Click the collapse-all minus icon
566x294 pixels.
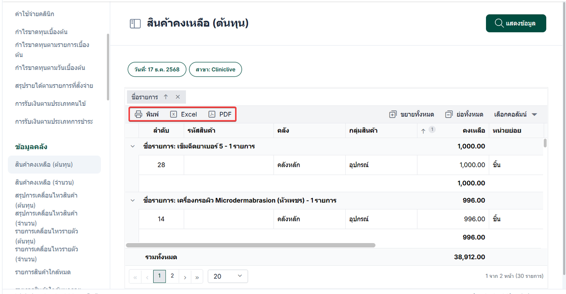coord(448,114)
